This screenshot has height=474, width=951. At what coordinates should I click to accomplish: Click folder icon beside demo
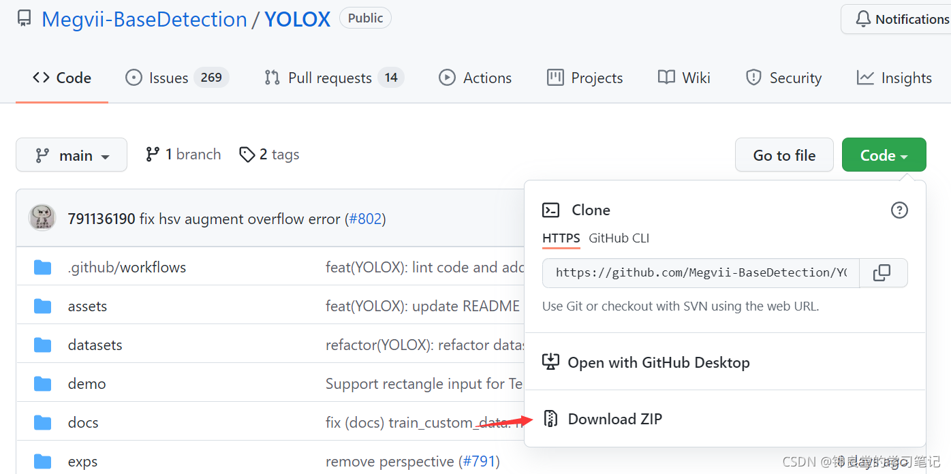[42, 383]
